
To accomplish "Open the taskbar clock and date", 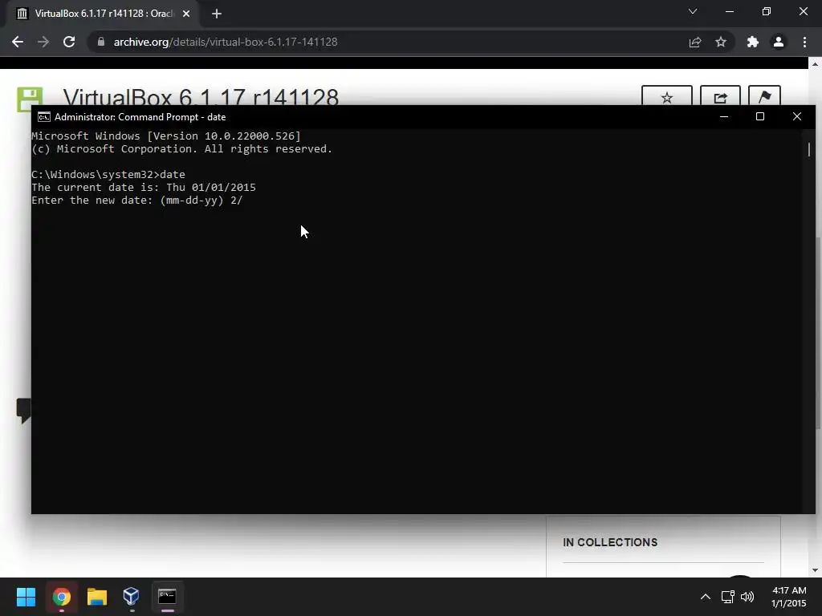I will point(789,597).
